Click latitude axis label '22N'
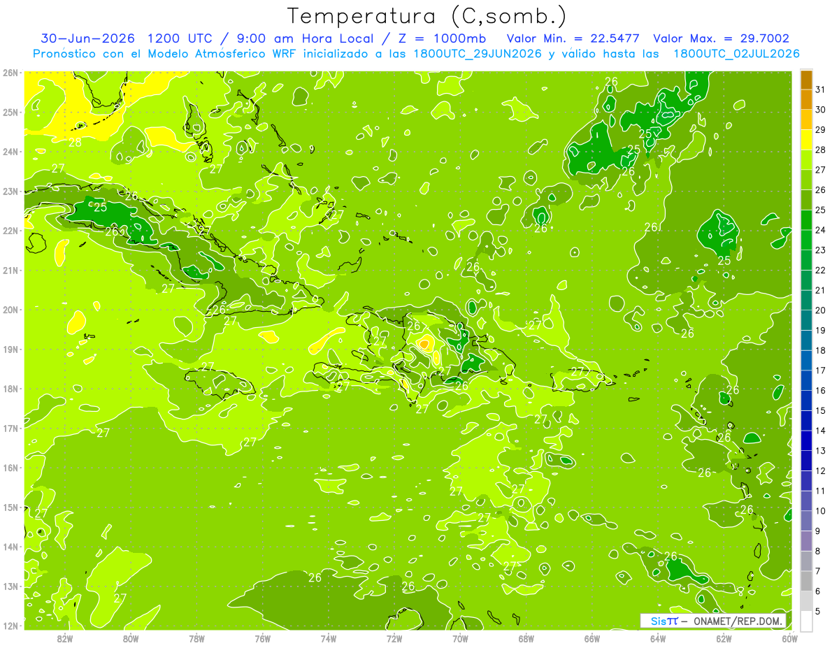Screen dimensions: 839x648 (11, 231)
